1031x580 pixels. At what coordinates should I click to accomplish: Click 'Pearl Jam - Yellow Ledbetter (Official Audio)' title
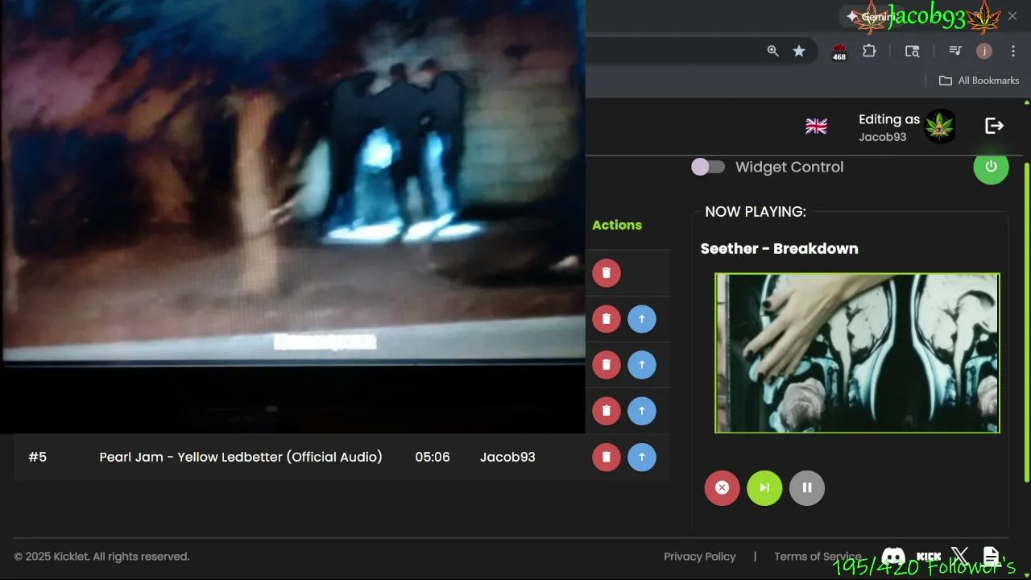pyautogui.click(x=241, y=457)
